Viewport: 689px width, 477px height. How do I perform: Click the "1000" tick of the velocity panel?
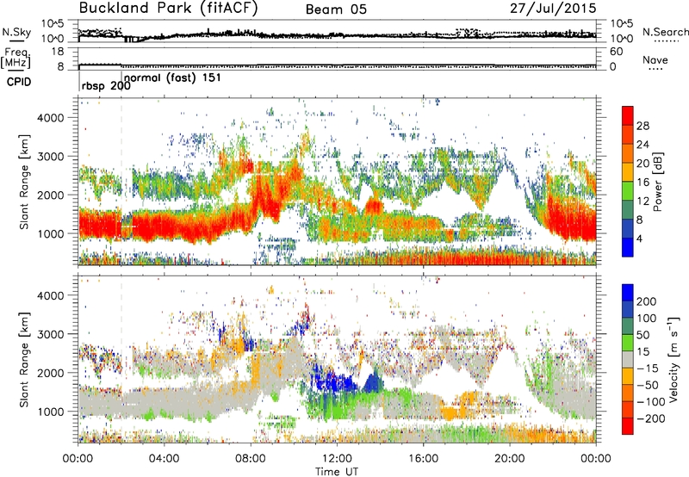coord(51,412)
